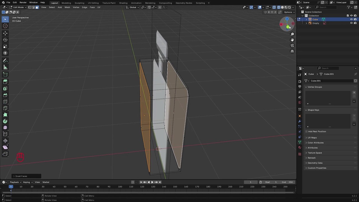Viewport: 359px width, 202px height.
Task: Hide Empty in viewport via eye icon
Action: tap(351, 23)
